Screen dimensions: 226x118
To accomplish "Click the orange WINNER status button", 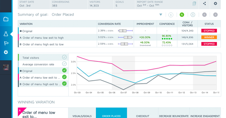I will click(x=209, y=37).
